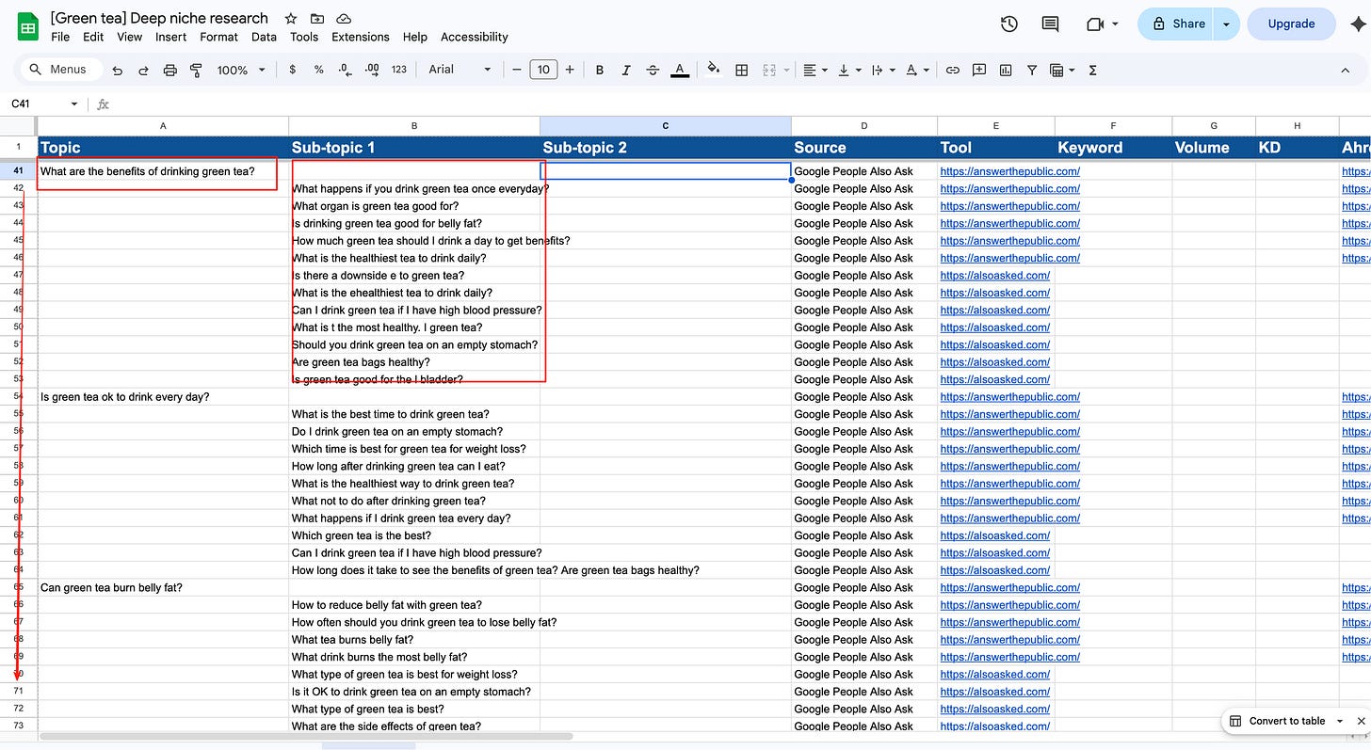This screenshot has height=750, width=1371.
Task: Create a filter with funnel icon
Action: [1032, 70]
